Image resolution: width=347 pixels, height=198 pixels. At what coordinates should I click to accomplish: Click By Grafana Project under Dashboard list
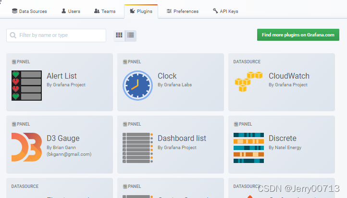pyautogui.click(x=177, y=148)
